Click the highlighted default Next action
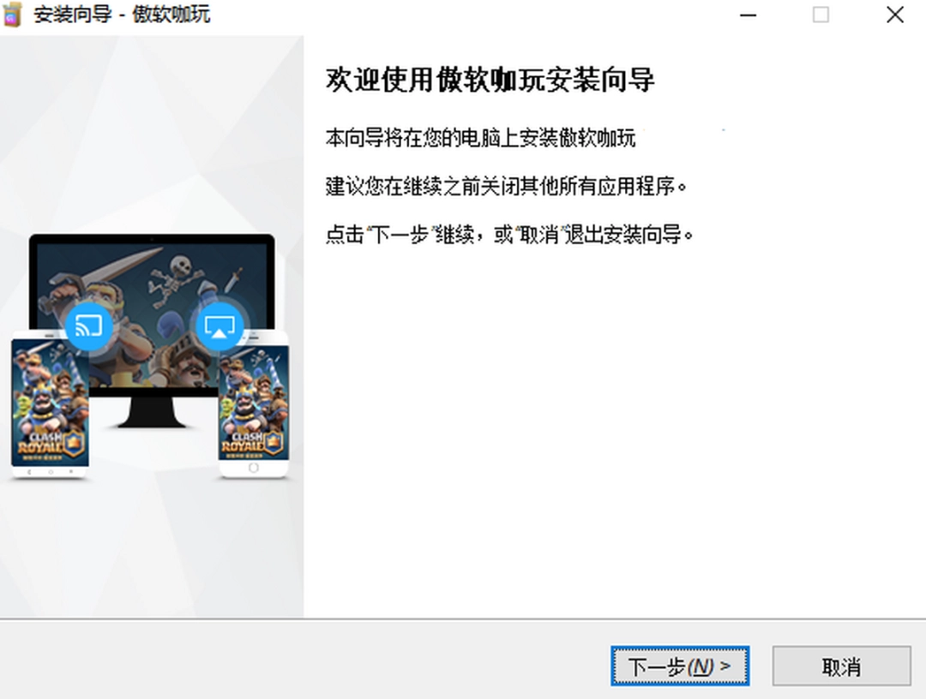Image resolution: width=926 pixels, height=699 pixels. pos(680,666)
